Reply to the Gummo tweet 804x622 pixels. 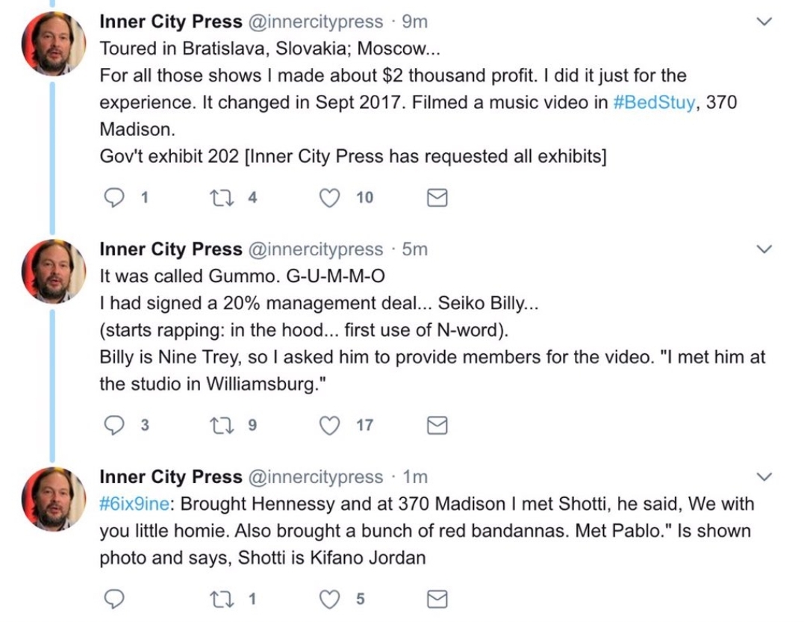click(x=114, y=426)
